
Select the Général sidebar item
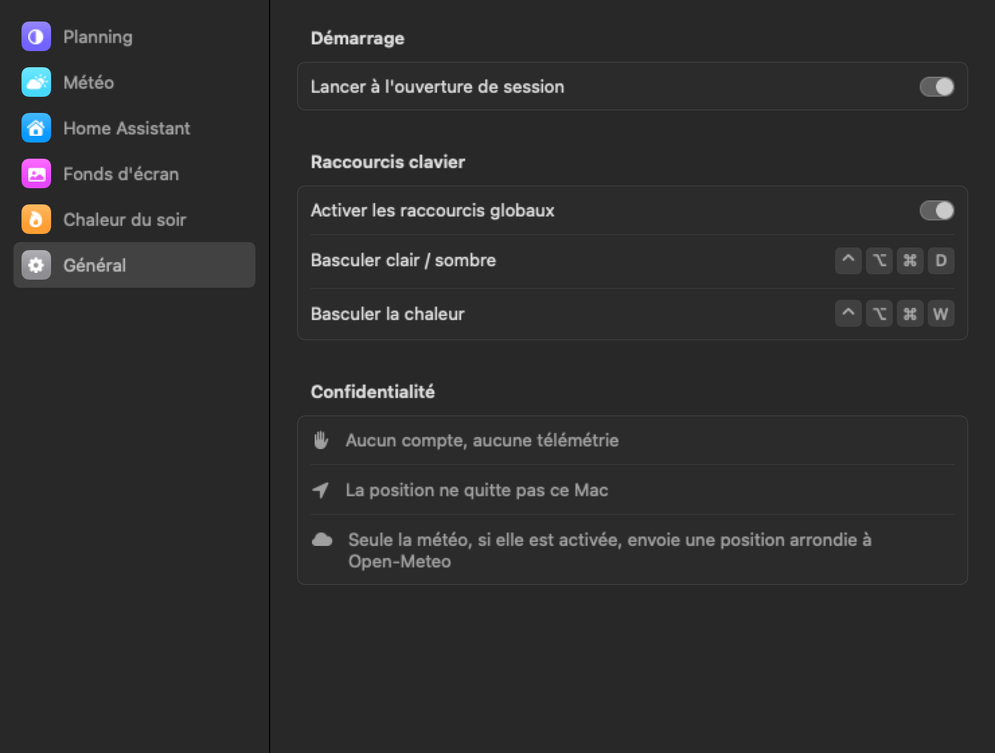click(134, 265)
